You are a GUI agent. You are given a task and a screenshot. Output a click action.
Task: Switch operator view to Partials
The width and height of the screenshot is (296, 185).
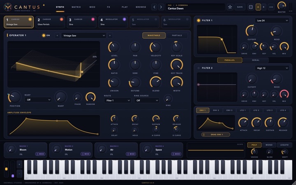click(x=177, y=35)
